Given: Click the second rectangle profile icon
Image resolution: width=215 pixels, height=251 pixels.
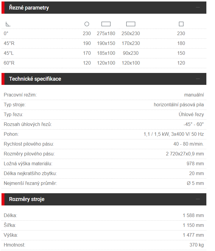Looking at the screenshot, I should (x=131, y=24).
